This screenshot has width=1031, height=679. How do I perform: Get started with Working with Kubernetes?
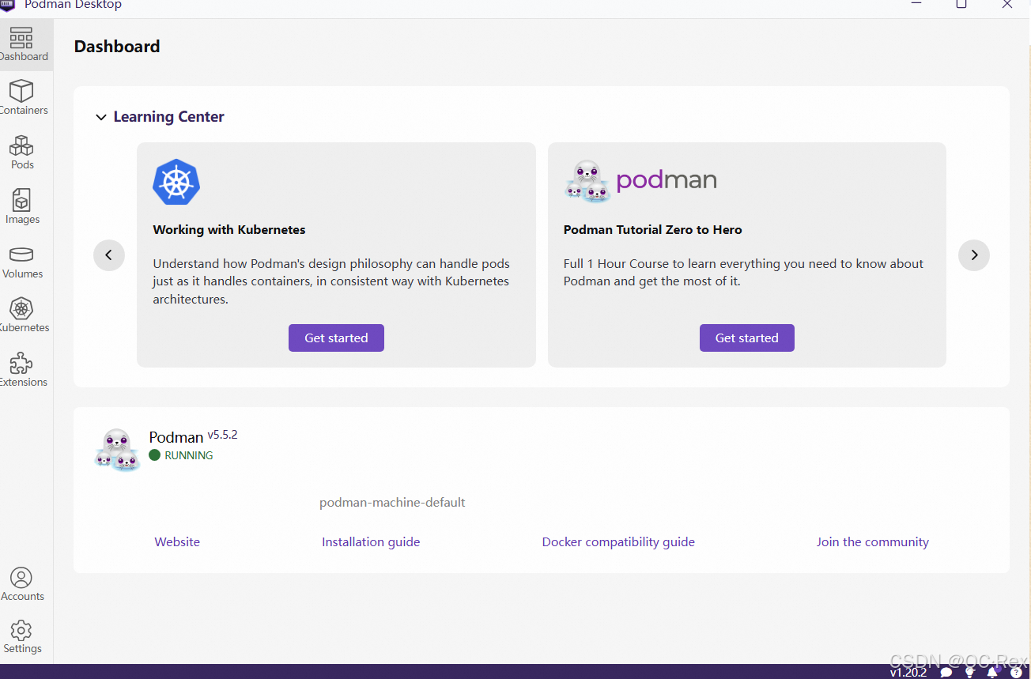336,338
